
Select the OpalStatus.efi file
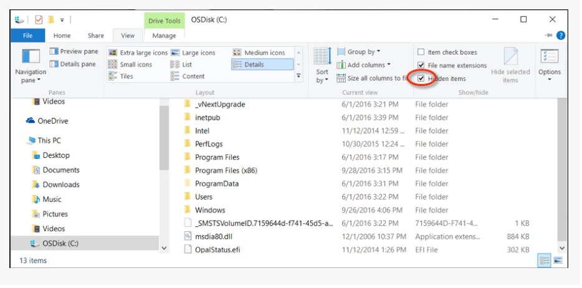coord(217,250)
